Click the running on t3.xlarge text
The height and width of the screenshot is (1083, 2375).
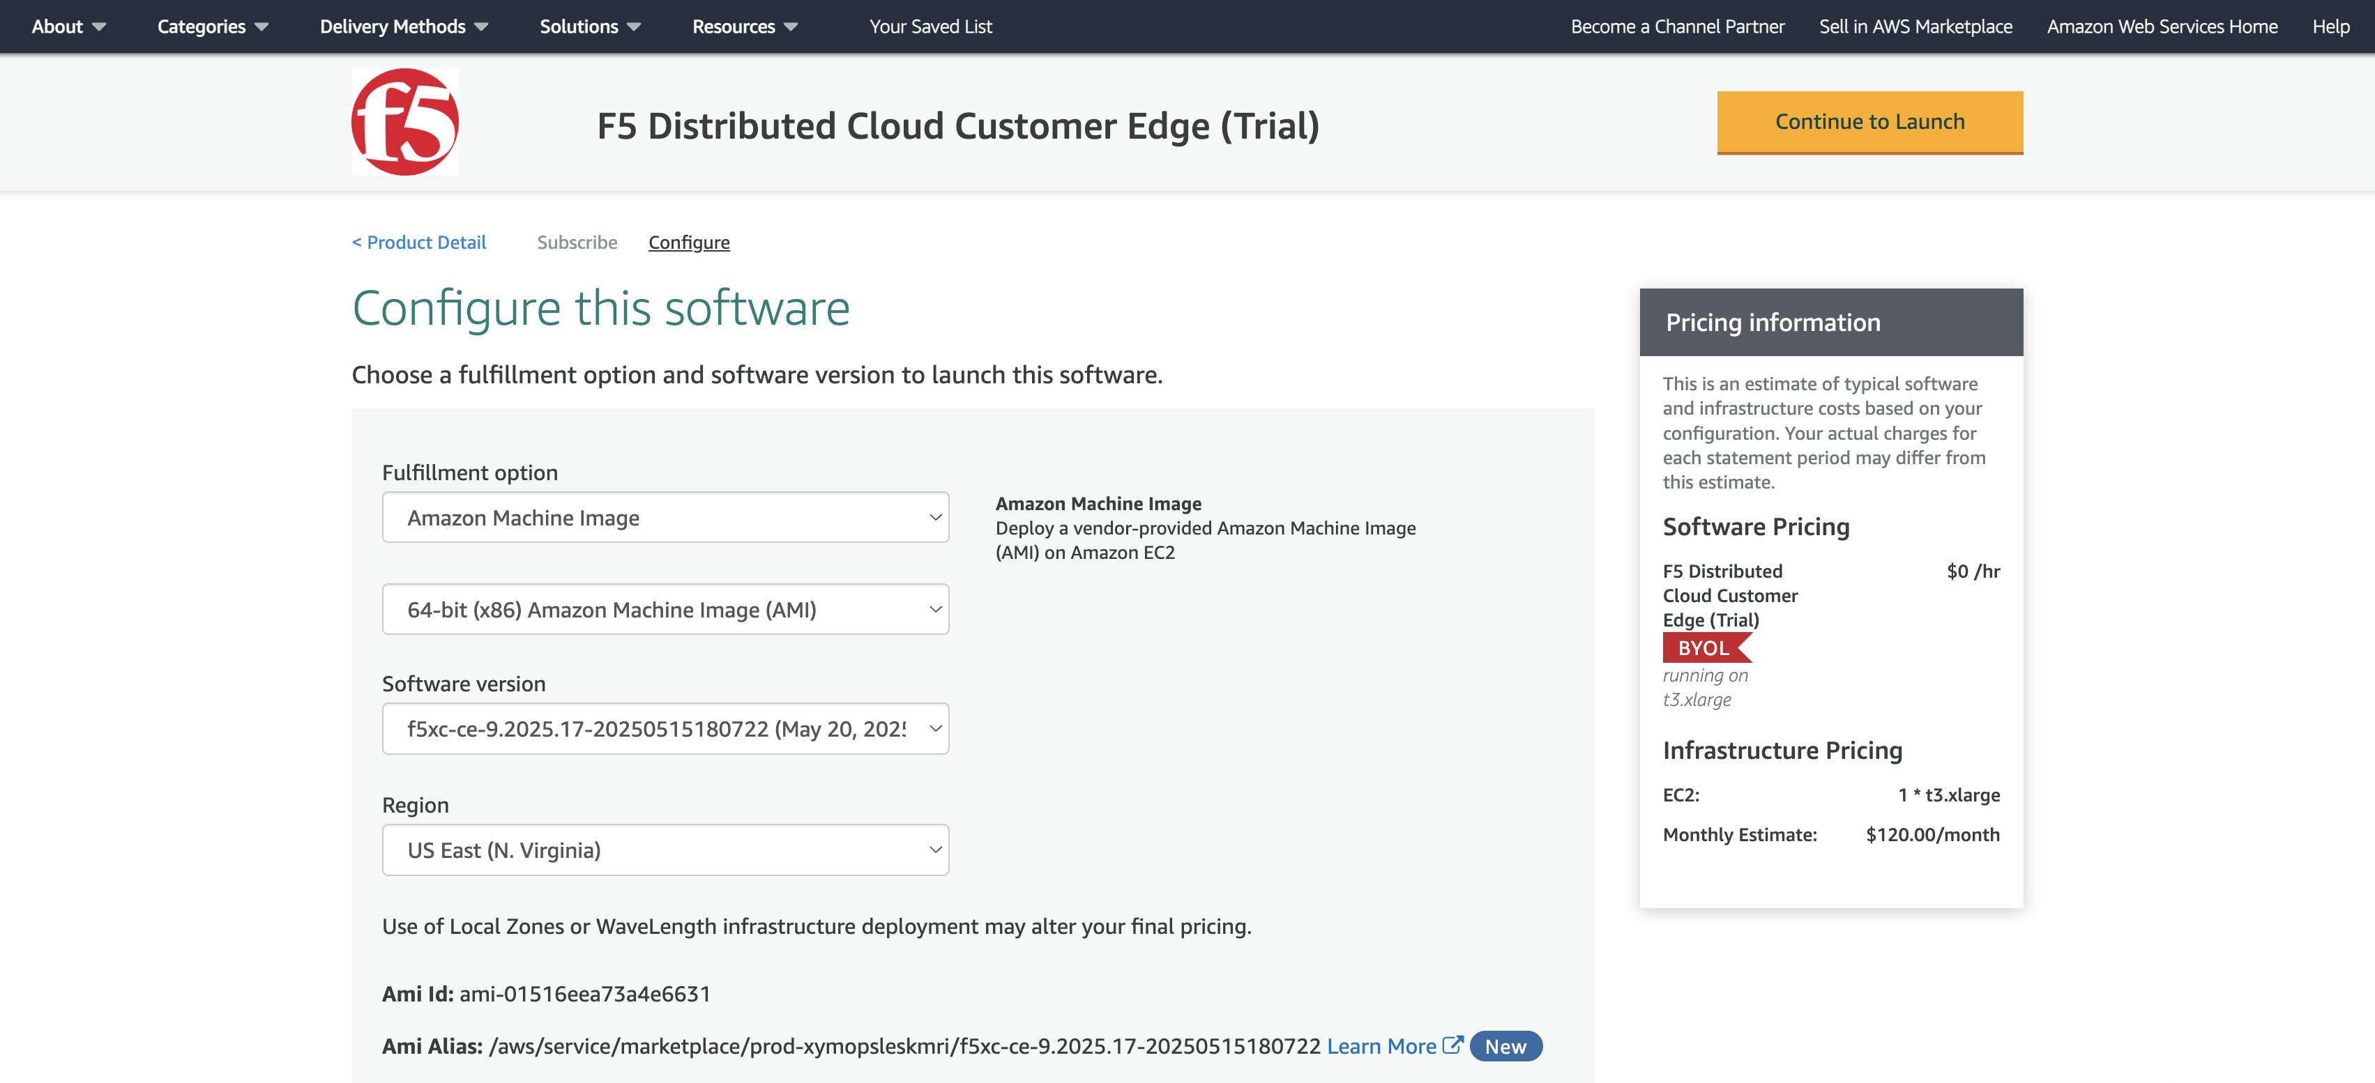1705,686
